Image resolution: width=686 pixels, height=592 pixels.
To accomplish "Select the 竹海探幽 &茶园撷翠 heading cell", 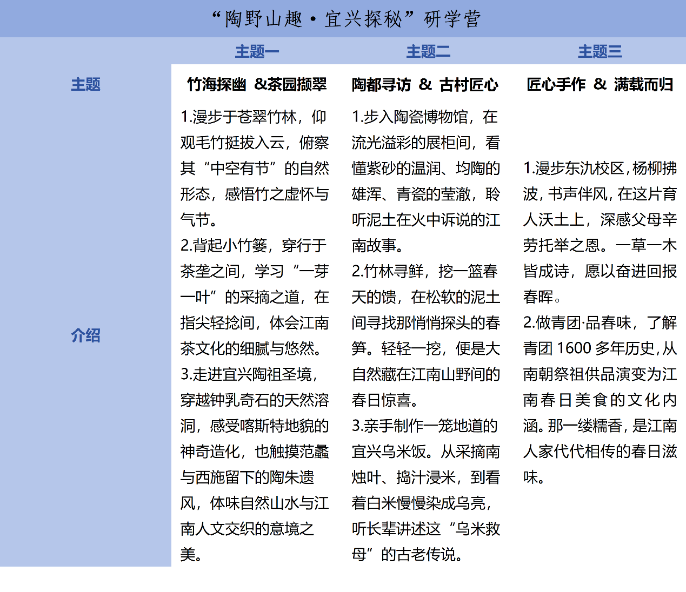I will (x=257, y=85).
